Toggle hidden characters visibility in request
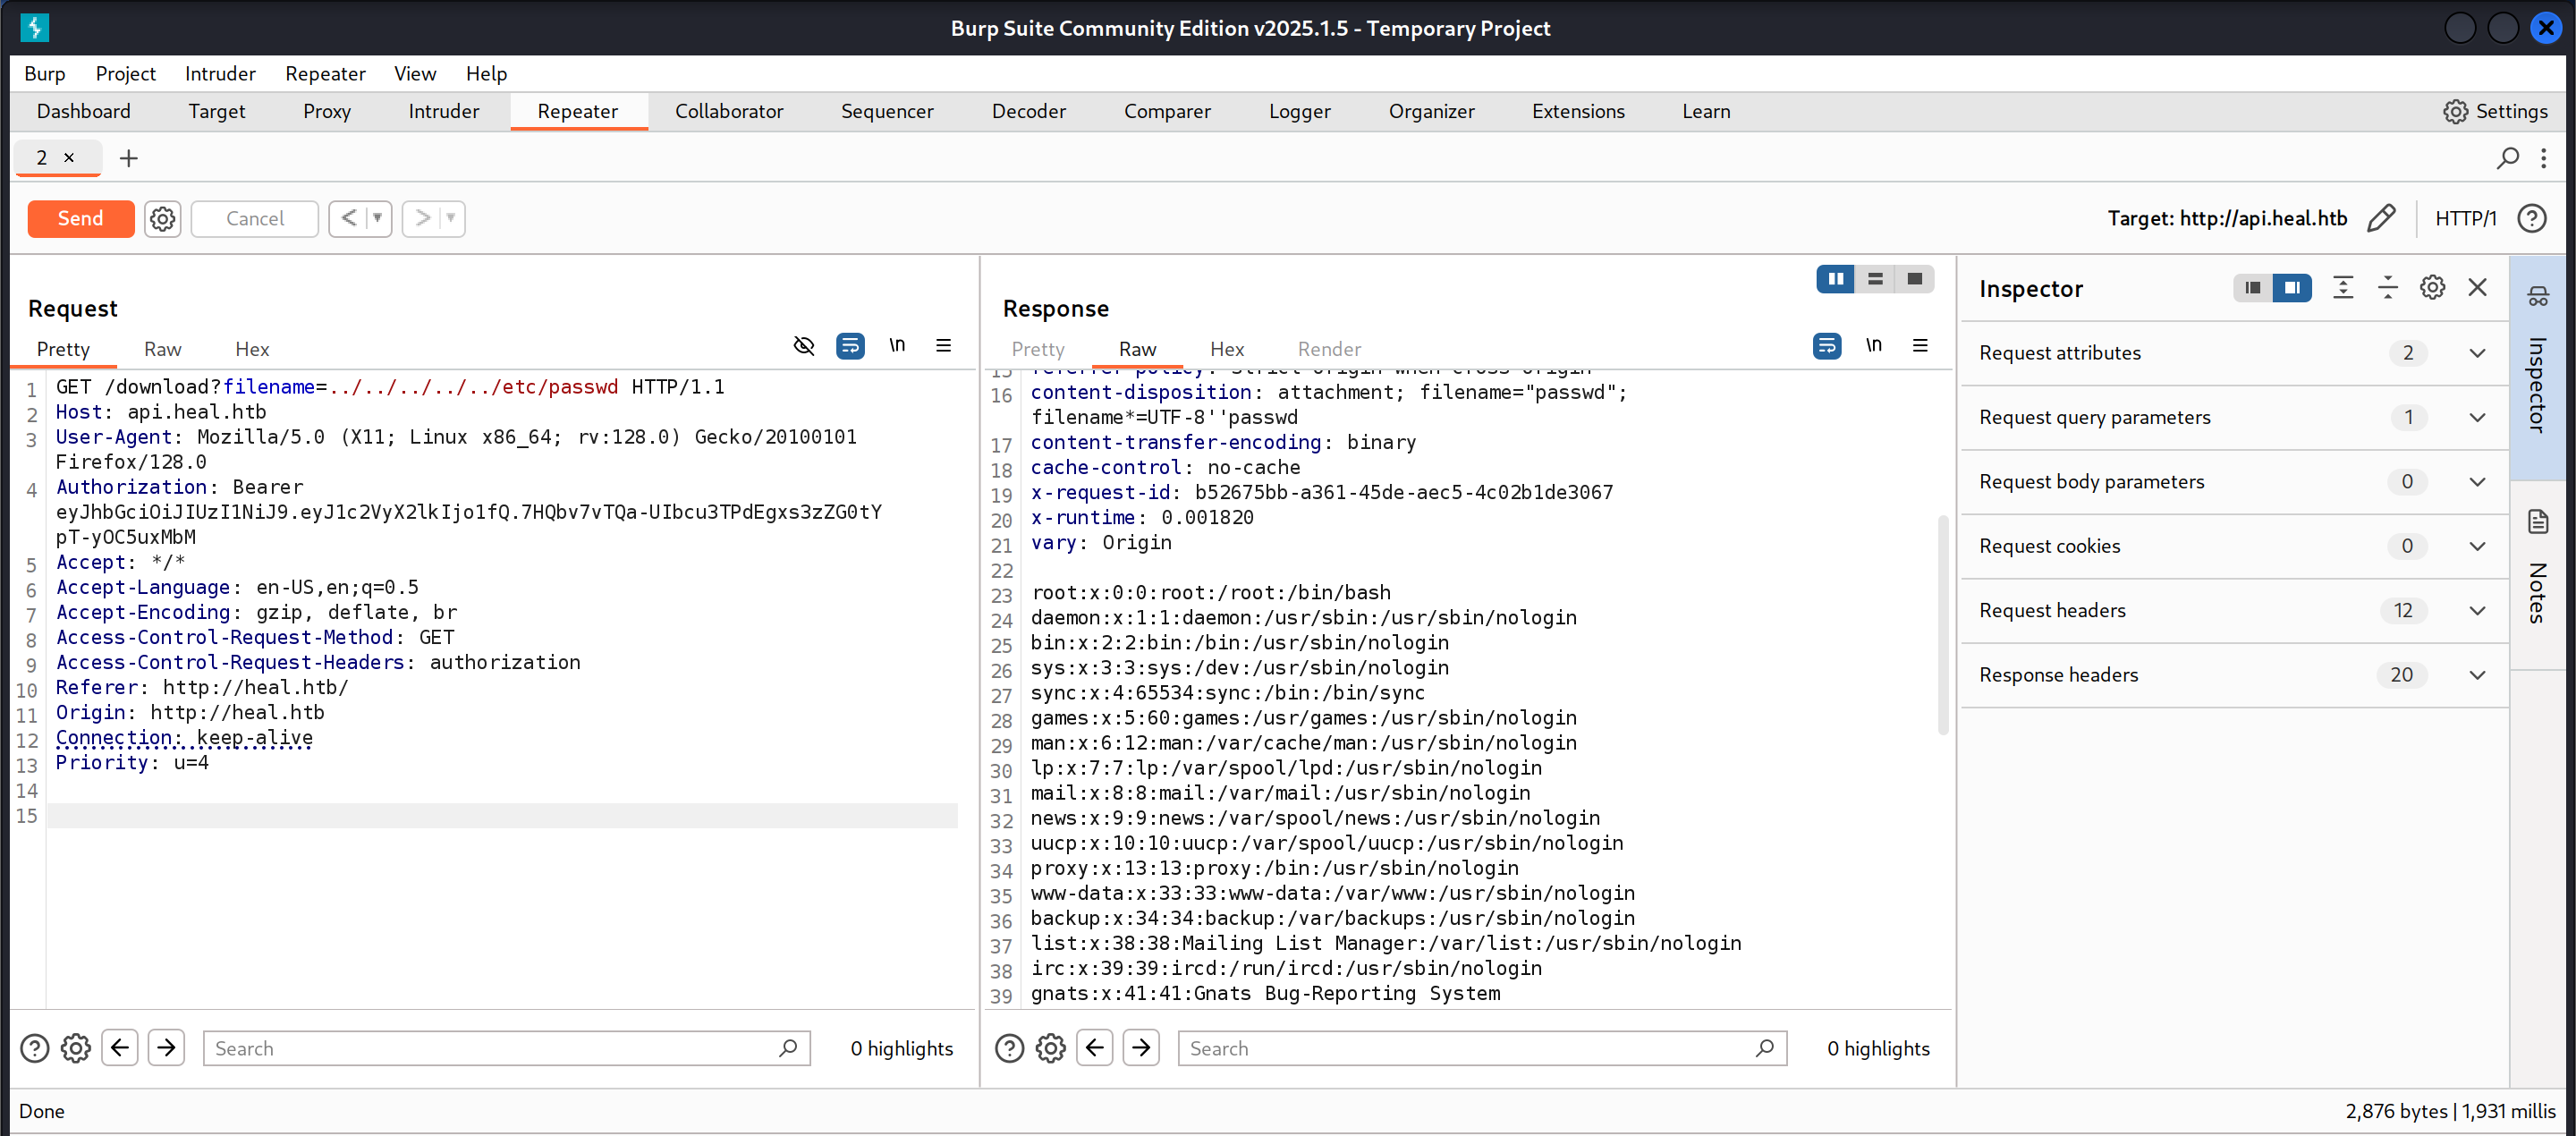This screenshot has width=2576, height=1136. [x=804, y=346]
